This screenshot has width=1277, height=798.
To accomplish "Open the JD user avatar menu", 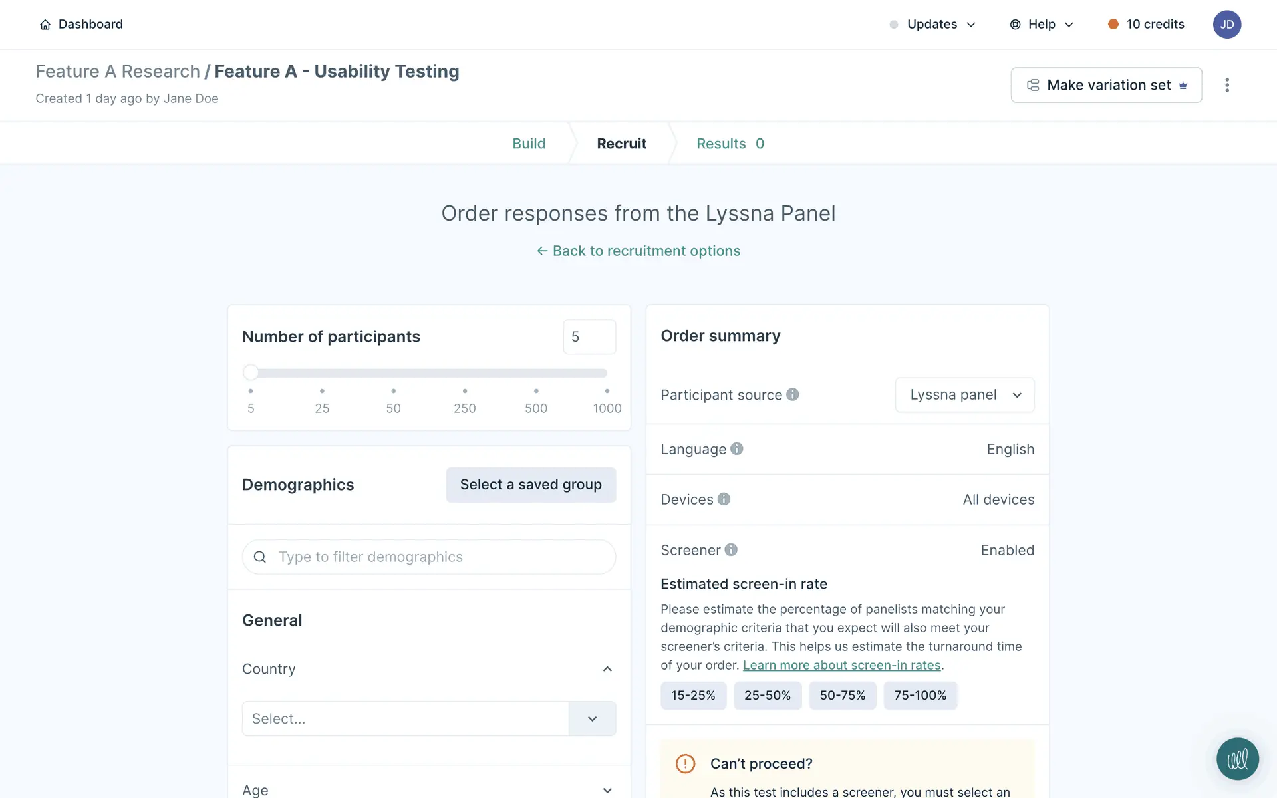I will point(1226,25).
